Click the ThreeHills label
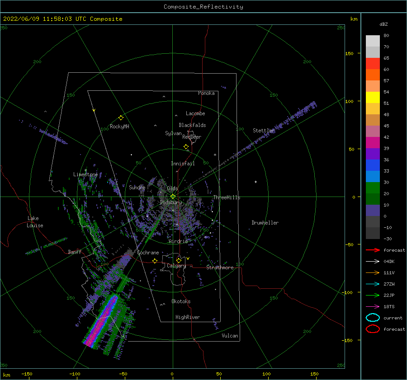Screen dimensions: 407x380 point(227,197)
